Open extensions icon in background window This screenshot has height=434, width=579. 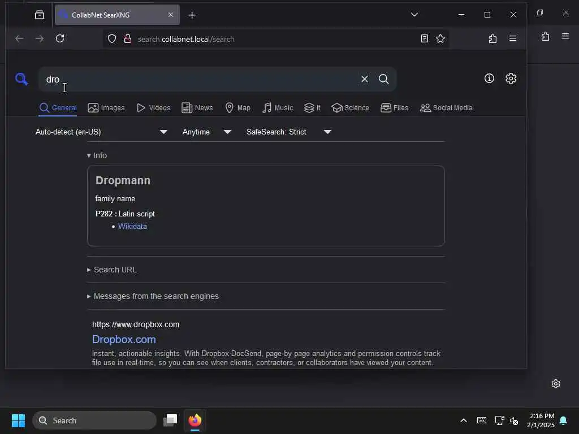pyautogui.click(x=545, y=36)
